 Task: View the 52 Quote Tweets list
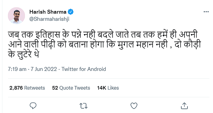pos(71,88)
